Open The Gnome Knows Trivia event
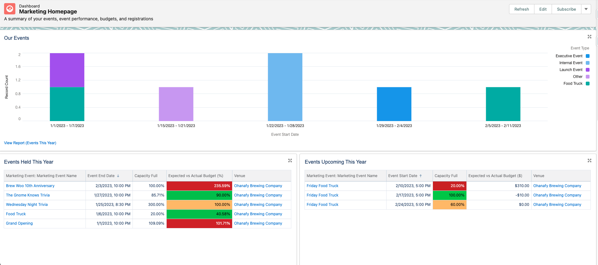Screen dimensions: 598x265 28,195
